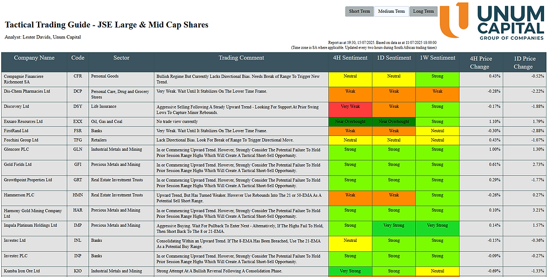This screenshot has width=548, height=277.
Task: Click Impala's Very Strong 1W sentiment cell
Action: coord(437,229)
